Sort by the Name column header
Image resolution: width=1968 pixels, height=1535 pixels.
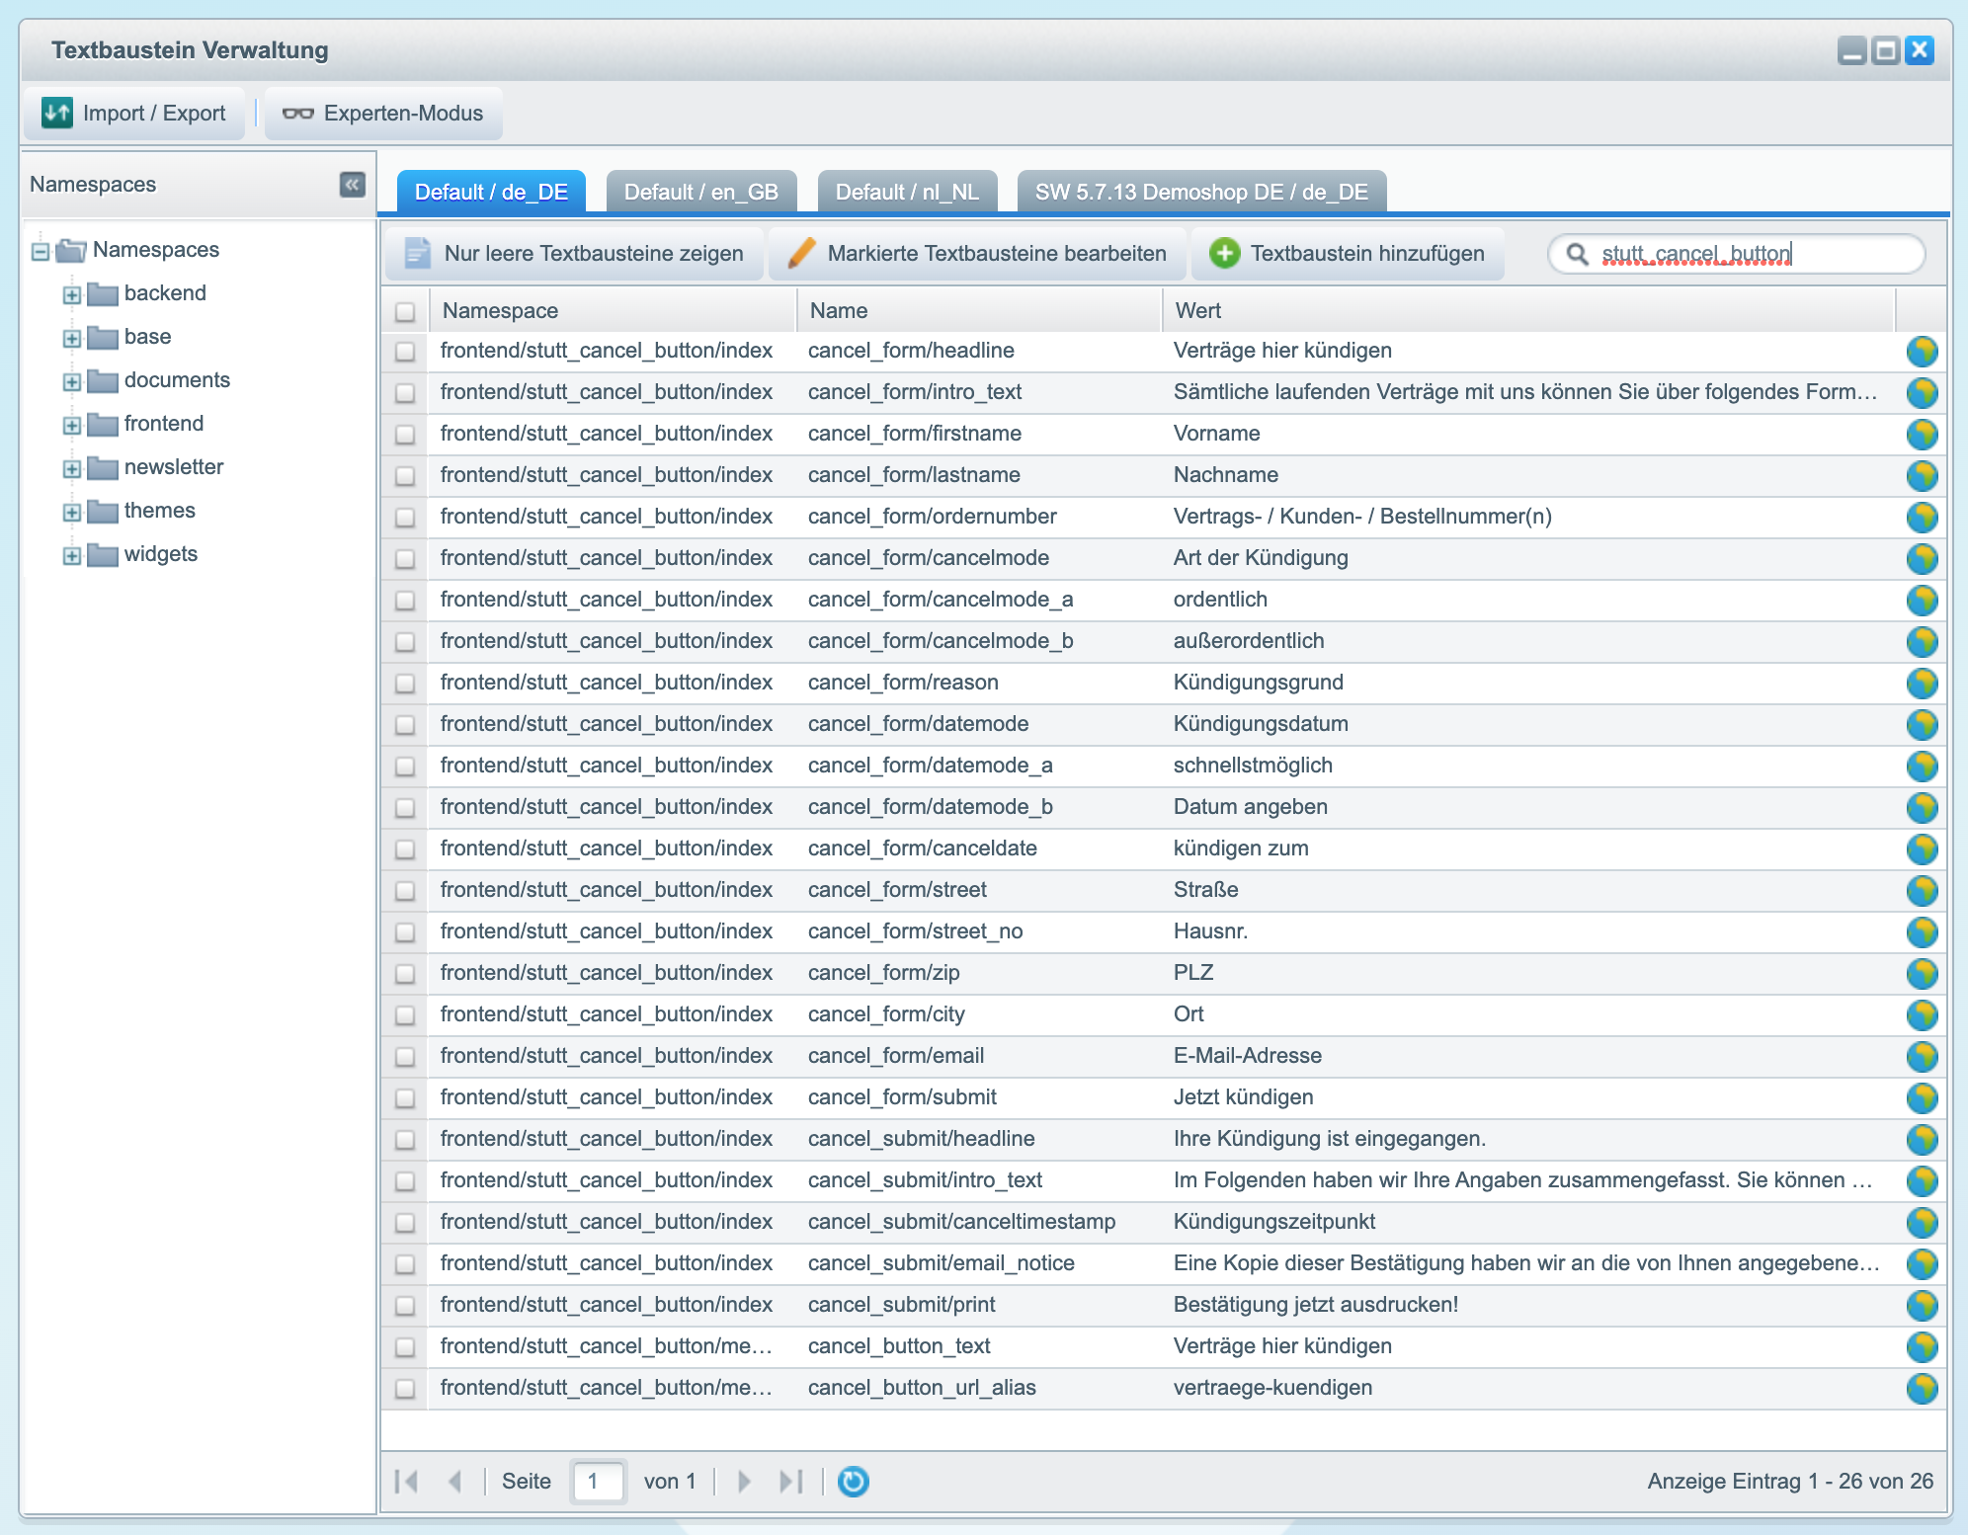(x=979, y=311)
